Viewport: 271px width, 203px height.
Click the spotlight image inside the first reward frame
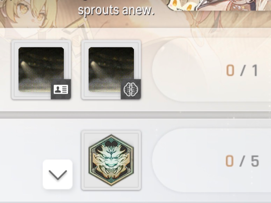[x=41, y=69]
